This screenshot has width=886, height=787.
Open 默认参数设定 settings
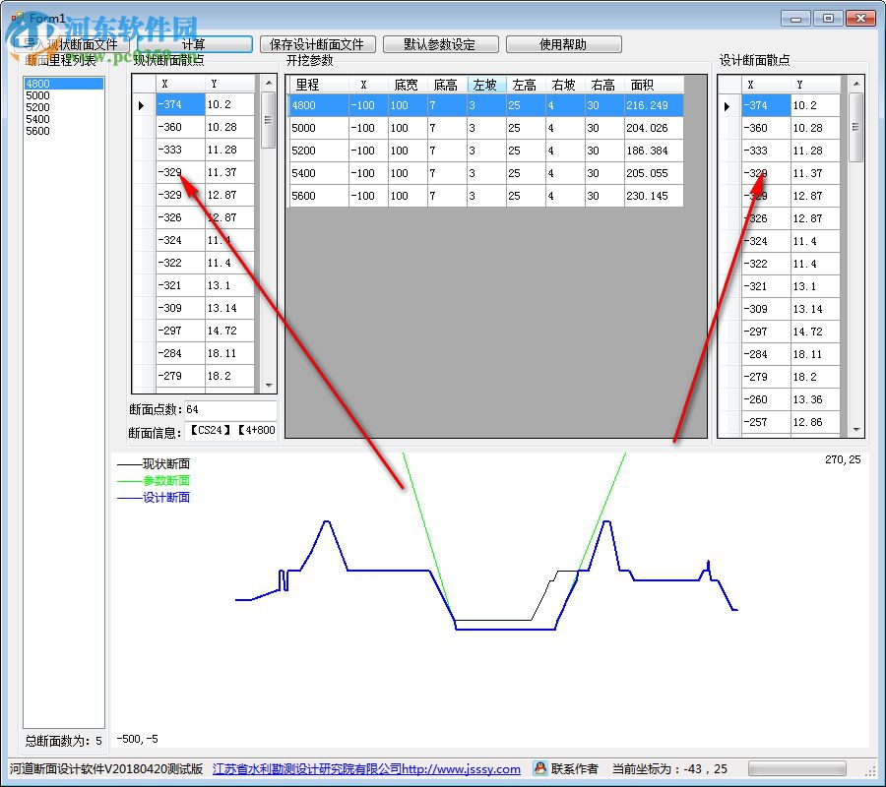(440, 44)
